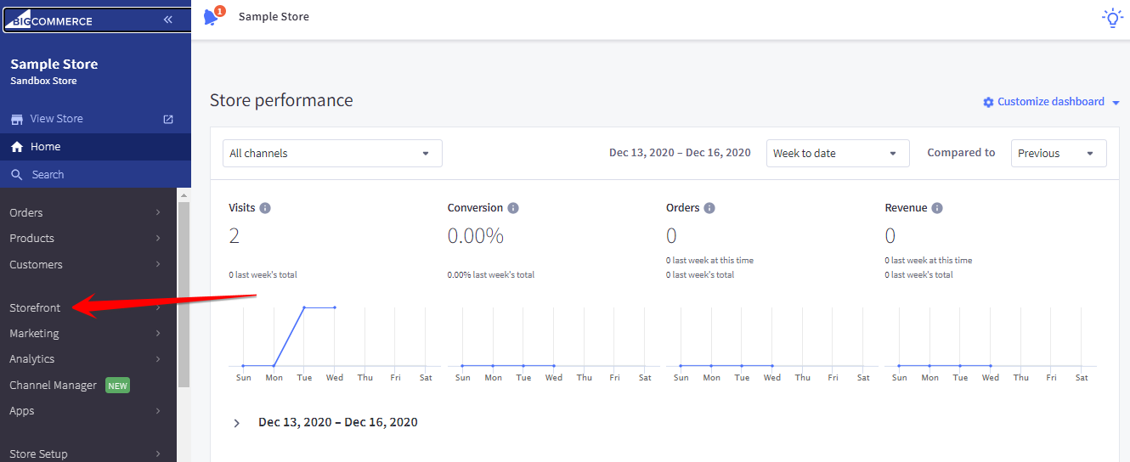The width and height of the screenshot is (1130, 462).
Task: Click the info icon beside Revenue
Action: click(x=937, y=208)
